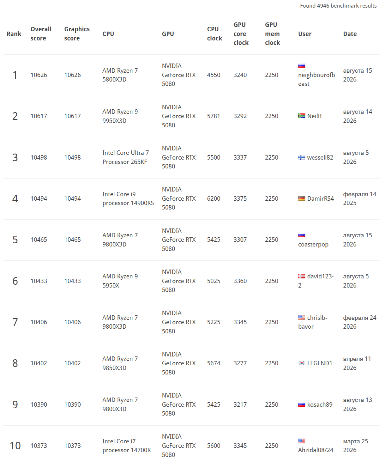Click German flag beside DamirRS4

(302, 198)
